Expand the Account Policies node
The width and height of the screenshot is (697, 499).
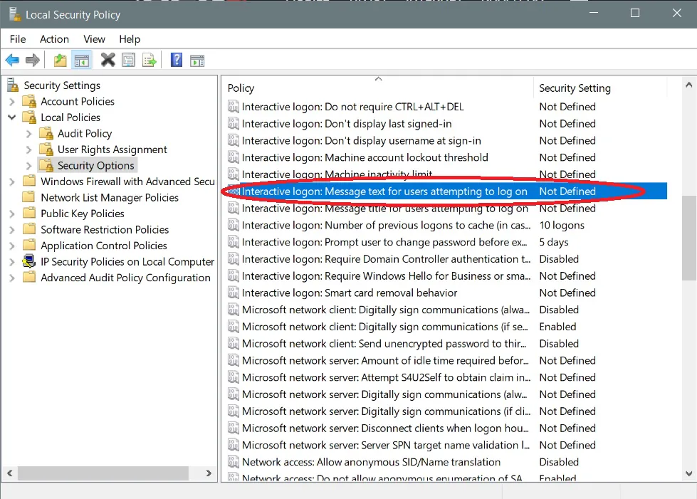pos(12,102)
